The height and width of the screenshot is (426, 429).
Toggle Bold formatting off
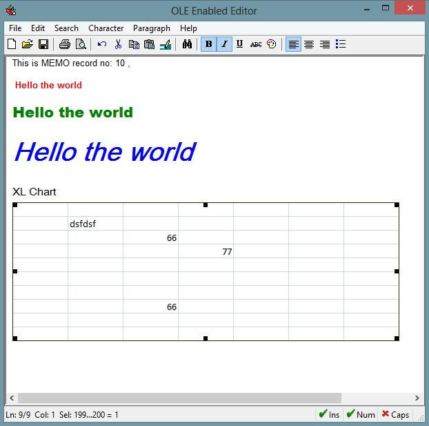[x=208, y=44]
